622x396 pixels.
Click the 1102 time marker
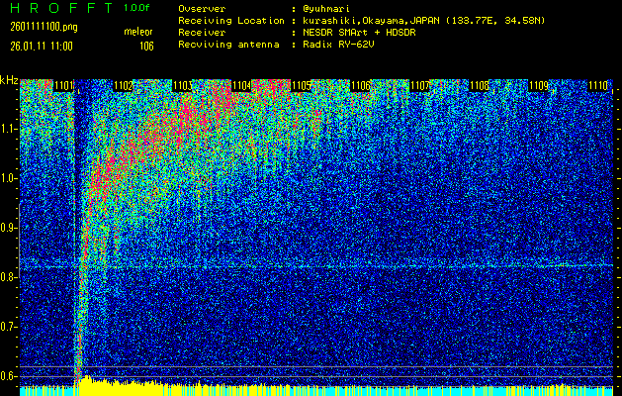pos(124,87)
